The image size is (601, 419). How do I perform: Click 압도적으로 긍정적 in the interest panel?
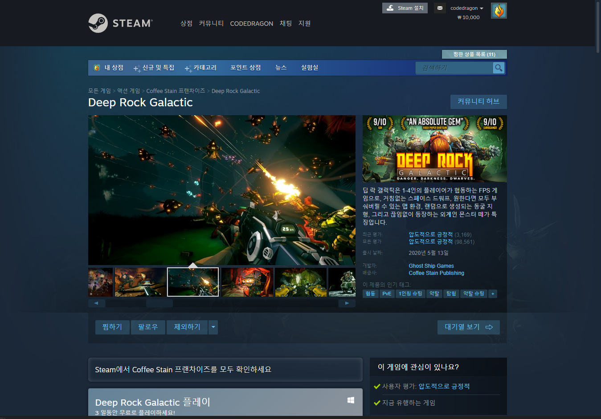[444, 386]
